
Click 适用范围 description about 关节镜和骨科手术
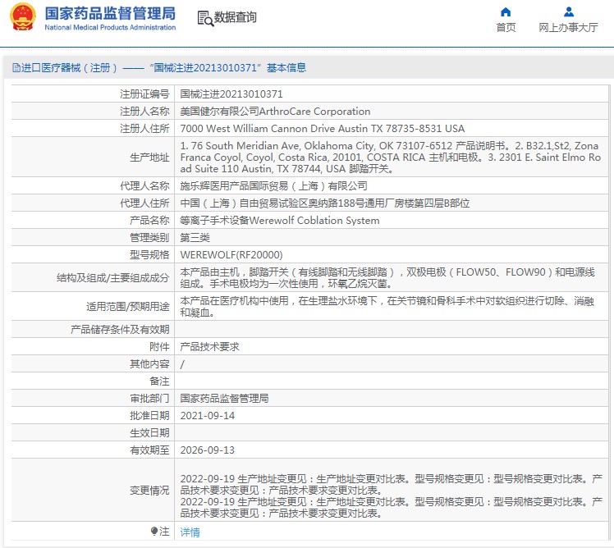coord(387,307)
